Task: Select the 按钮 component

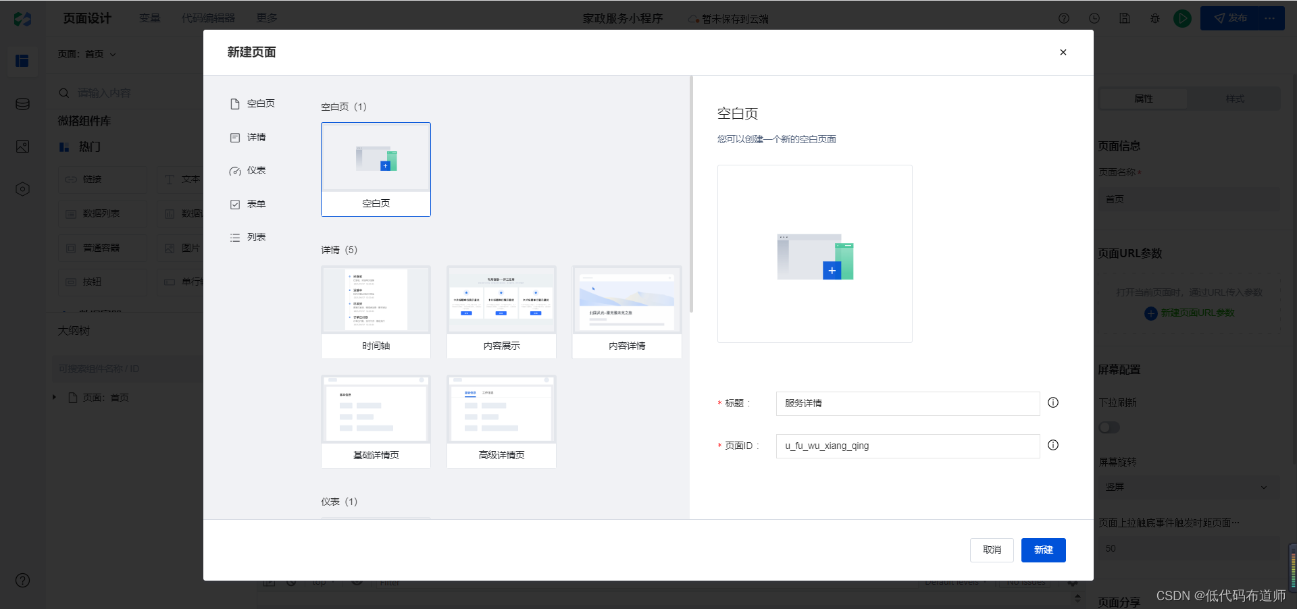Action: (x=102, y=282)
